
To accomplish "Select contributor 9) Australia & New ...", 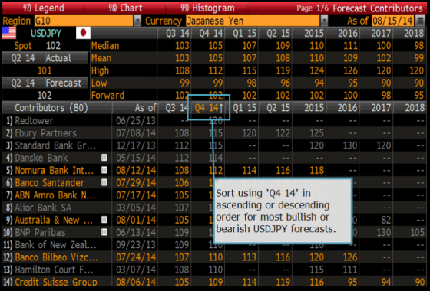I will pos(54,220).
